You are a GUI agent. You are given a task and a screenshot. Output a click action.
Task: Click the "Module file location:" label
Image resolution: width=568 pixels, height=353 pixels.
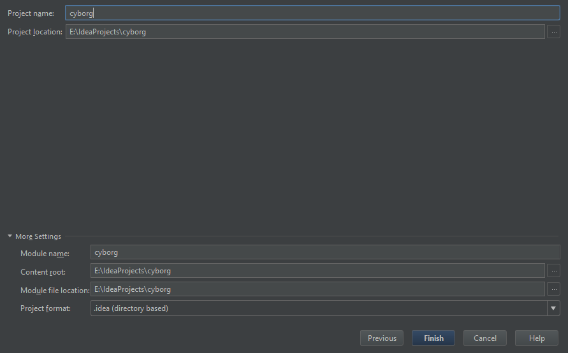click(55, 291)
